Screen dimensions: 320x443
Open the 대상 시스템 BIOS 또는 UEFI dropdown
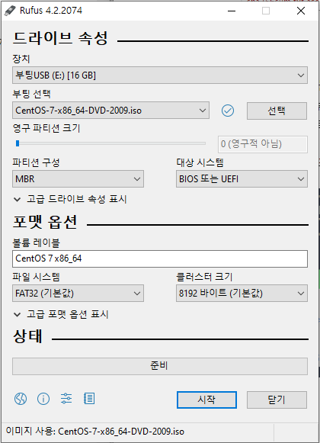pyautogui.click(x=242, y=179)
